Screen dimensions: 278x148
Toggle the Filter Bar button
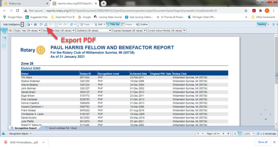point(113,24)
